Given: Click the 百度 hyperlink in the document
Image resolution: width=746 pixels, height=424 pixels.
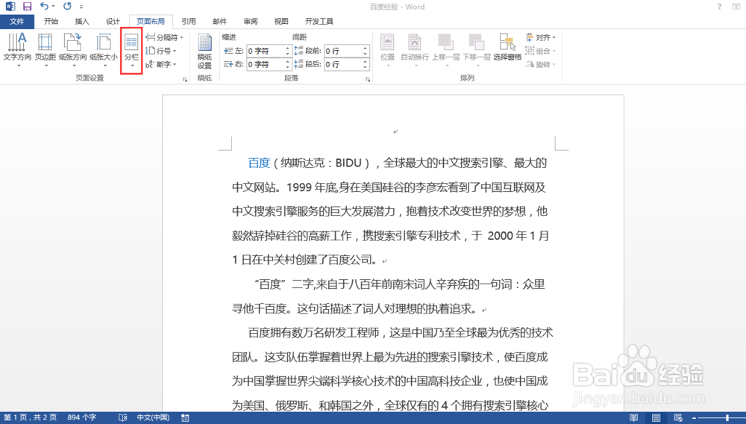Looking at the screenshot, I should (x=260, y=163).
